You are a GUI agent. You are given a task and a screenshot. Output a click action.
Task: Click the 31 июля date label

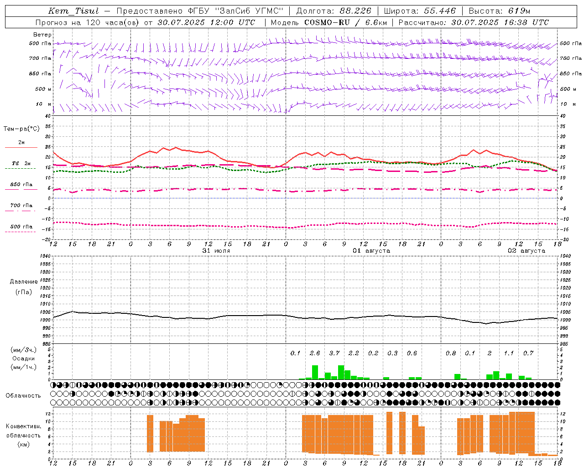point(216,251)
